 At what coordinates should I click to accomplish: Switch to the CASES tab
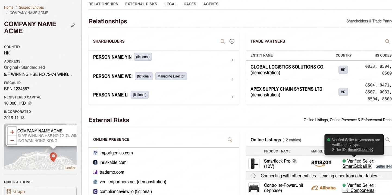(x=190, y=4)
